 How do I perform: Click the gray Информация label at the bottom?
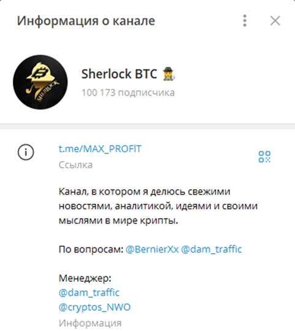(90, 323)
